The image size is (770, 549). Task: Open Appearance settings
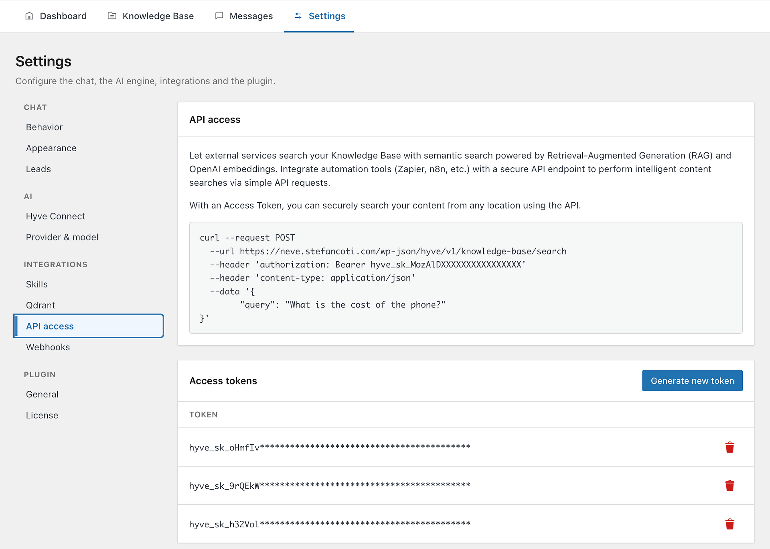click(x=88, y=148)
